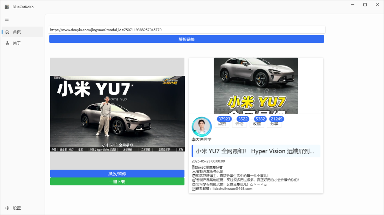Click the line 数码3C重度爱好者

click(207, 167)
